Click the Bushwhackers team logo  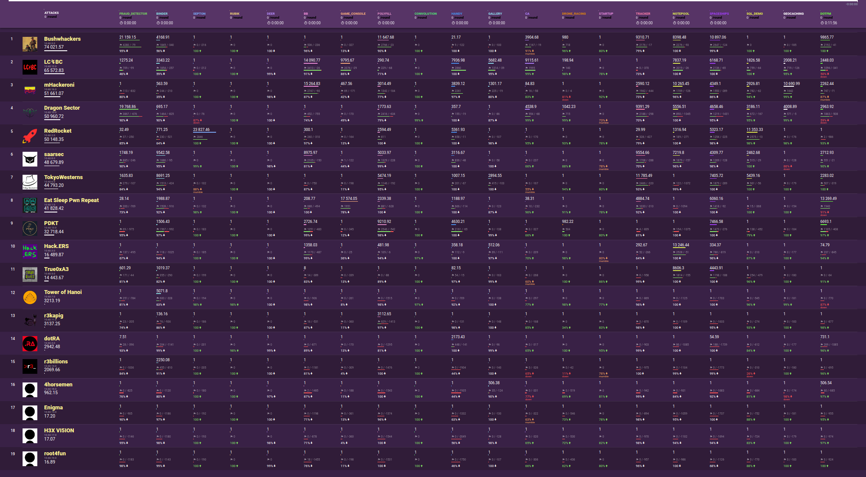click(x=30, y=44)
